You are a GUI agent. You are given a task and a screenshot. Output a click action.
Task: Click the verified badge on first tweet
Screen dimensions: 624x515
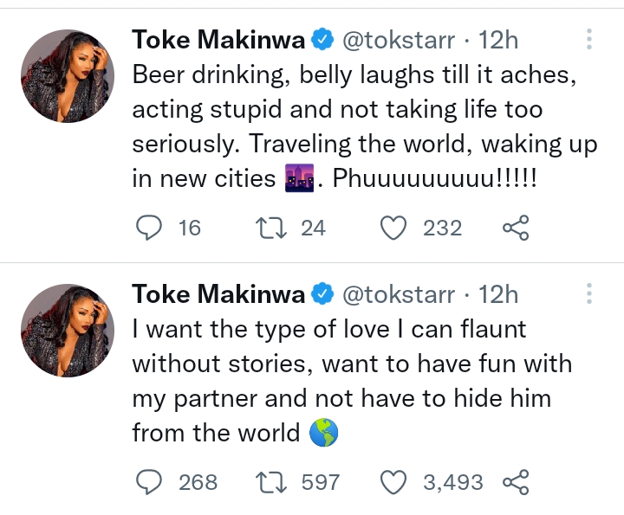click(x=323, y=39)
